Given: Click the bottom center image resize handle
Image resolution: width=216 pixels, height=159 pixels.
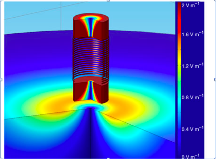Looking at the screenshot, I should 108,158.
